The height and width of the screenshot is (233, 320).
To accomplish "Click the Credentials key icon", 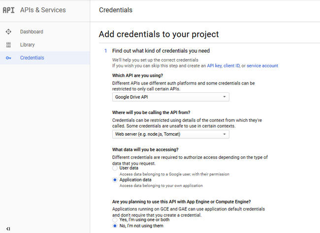I will pyautogui.click(x=8, y=58).
